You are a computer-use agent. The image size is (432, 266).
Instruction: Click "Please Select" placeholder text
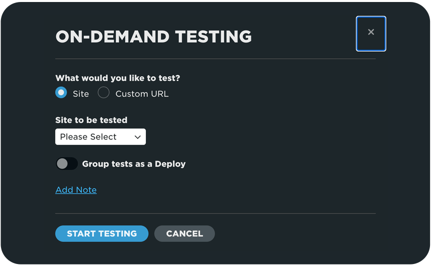tap(88, 137)
